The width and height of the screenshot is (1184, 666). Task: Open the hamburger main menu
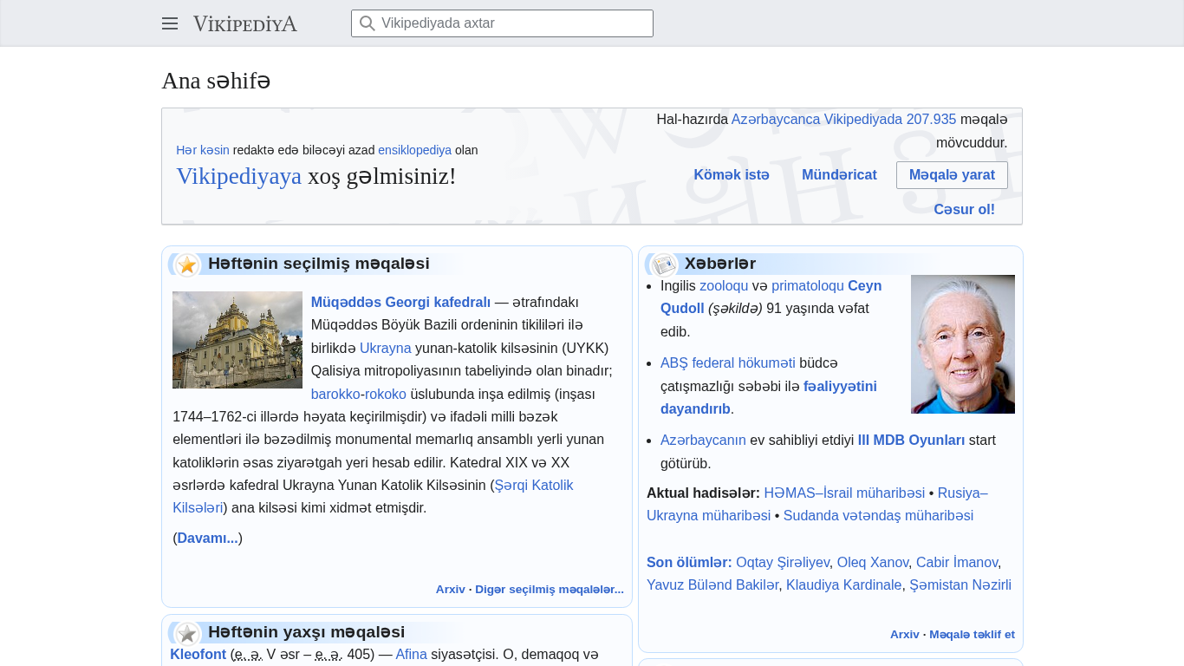(x=170, y=23)
